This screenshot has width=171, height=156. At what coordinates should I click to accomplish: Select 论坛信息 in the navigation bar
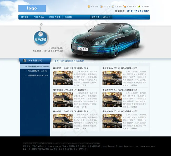(68, 17)
